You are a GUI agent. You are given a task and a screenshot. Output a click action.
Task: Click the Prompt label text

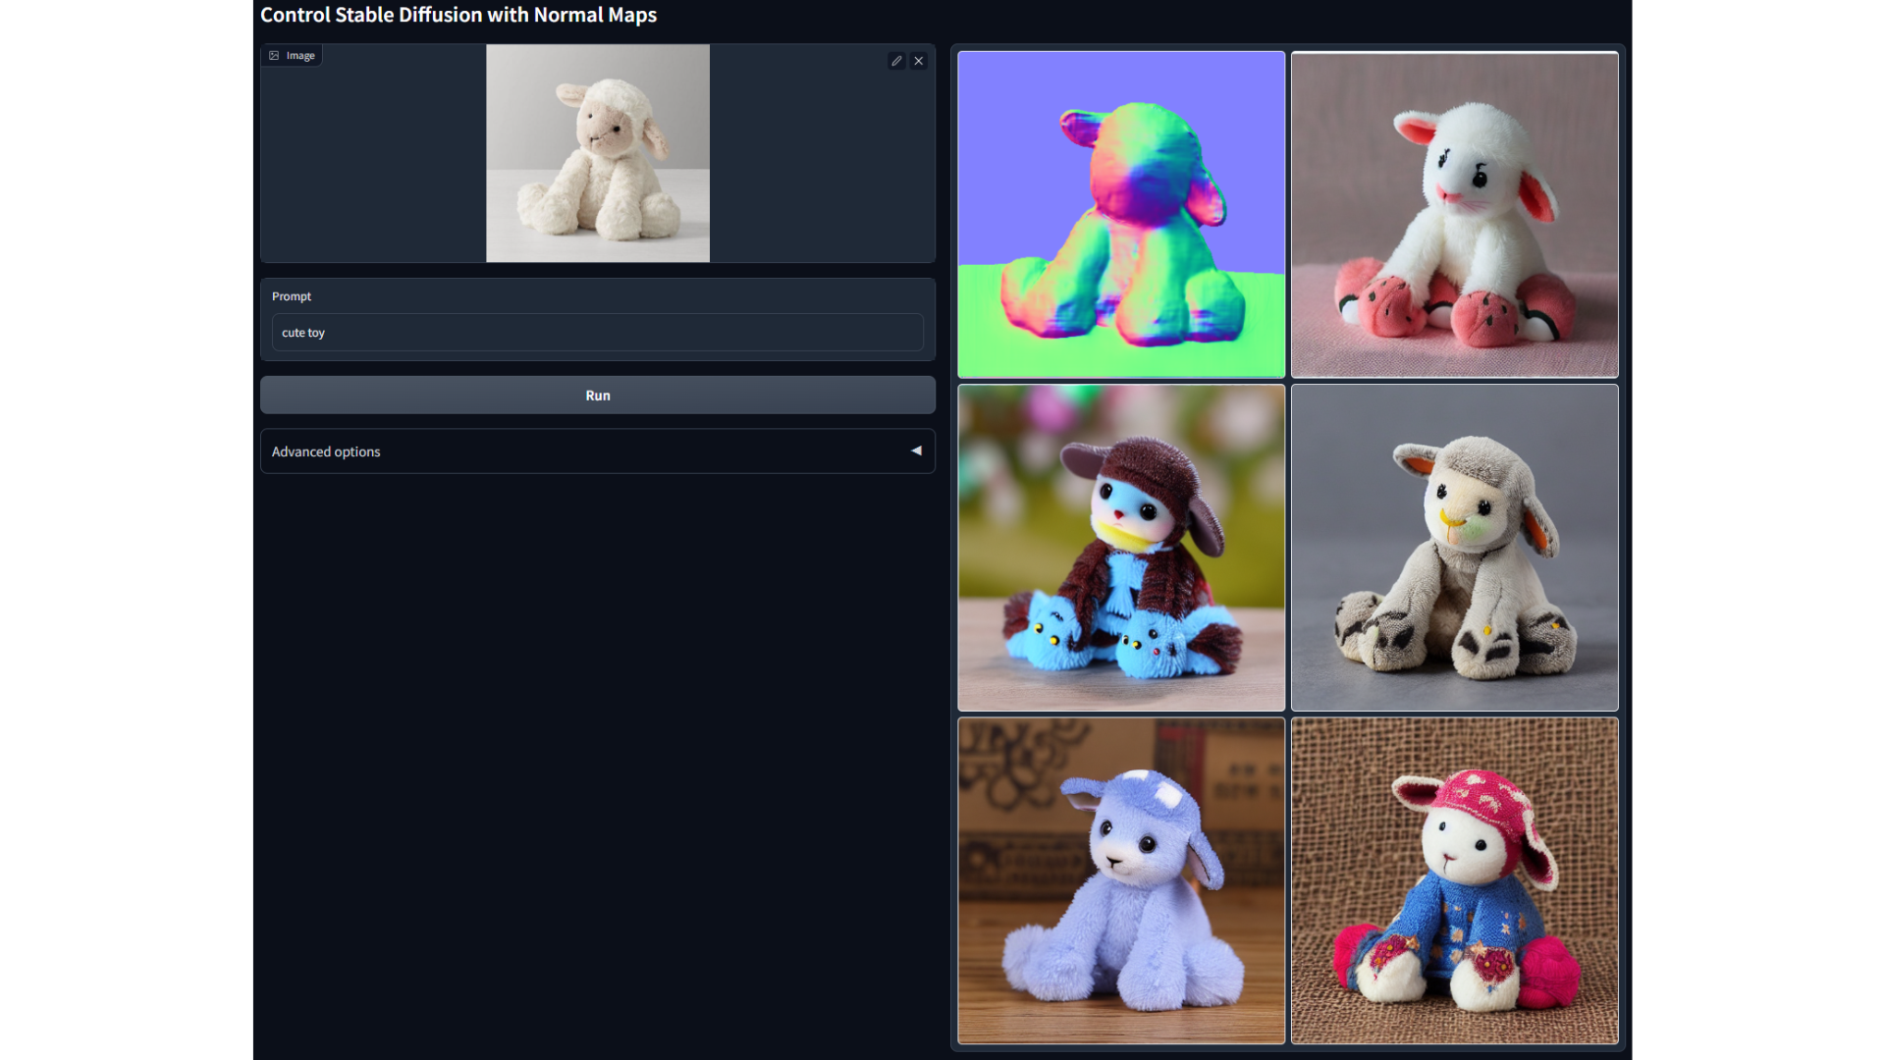click(x=292, y=296)
